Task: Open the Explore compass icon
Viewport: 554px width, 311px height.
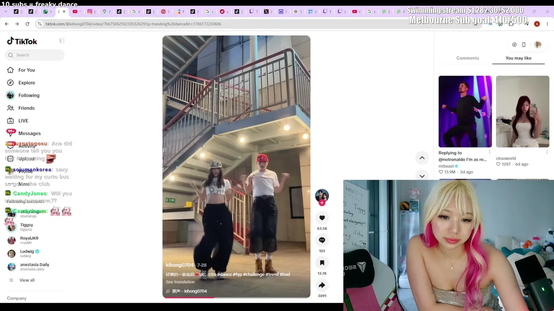Action: pyautogui.click(x=10, y=83)
